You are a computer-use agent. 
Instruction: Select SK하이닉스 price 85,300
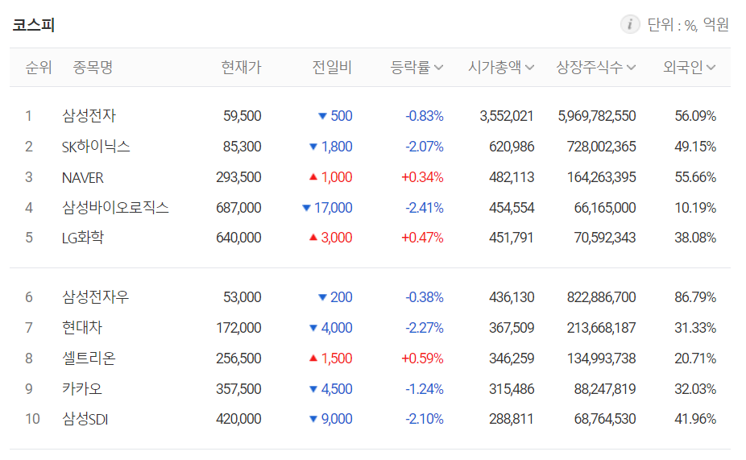click(x=242, y=147)
